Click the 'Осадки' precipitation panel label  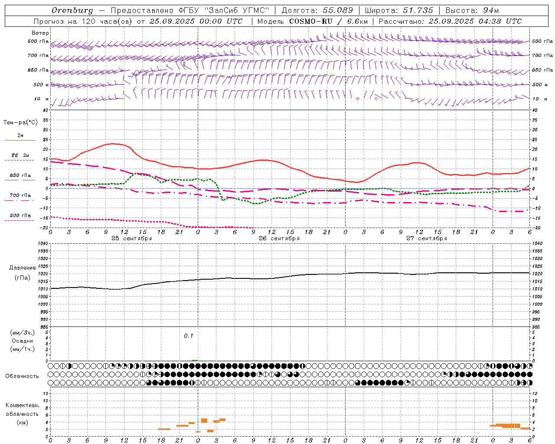pyautogui.click(x=23, y=341)
